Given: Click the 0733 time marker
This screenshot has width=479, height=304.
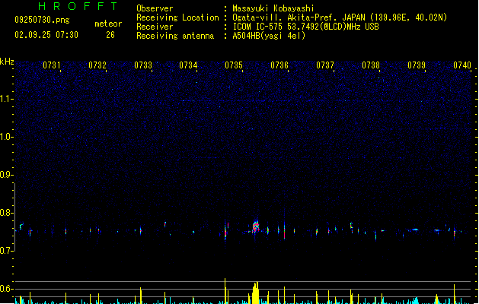Looking at the screenshot, I should pyautogui.click(x=143, y=65).
